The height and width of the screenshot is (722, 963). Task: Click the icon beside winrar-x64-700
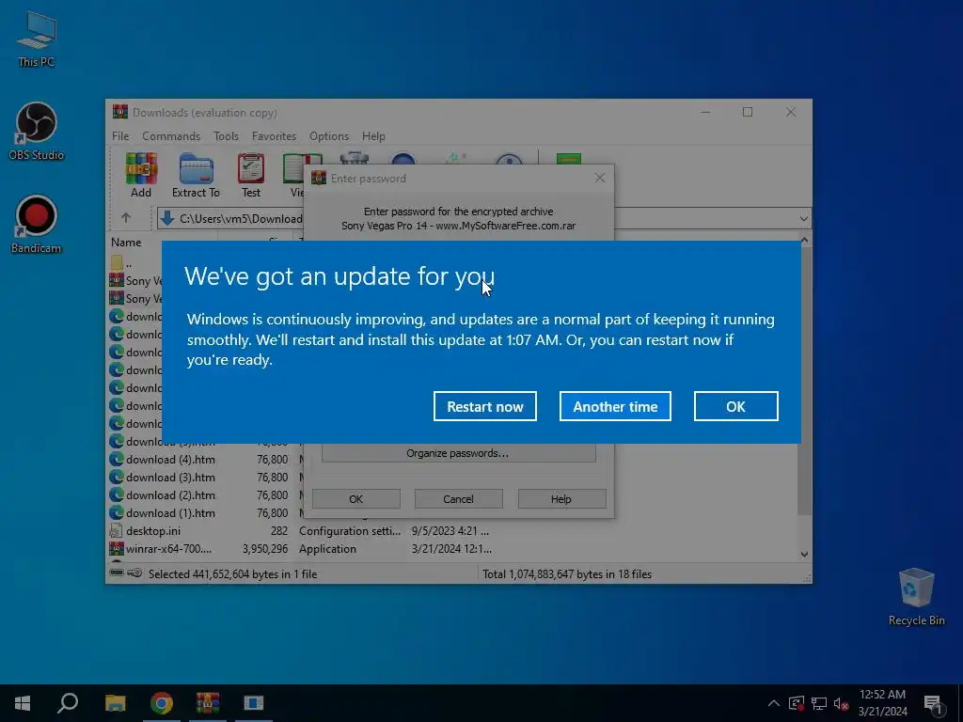pyautogui.click(x=116, y=548)
